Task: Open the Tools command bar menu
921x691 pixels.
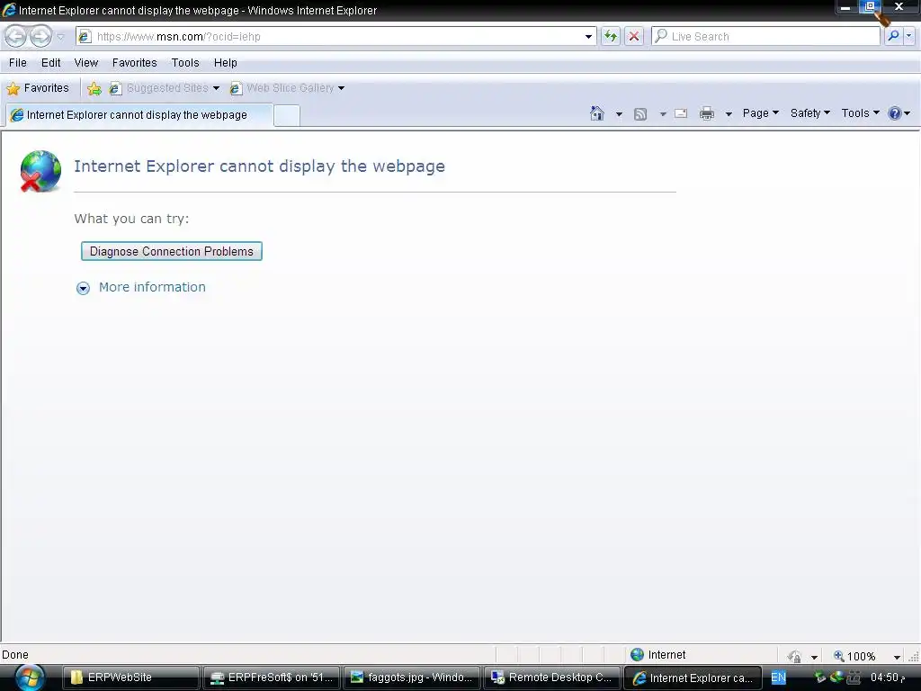Action: coord(861,113)
